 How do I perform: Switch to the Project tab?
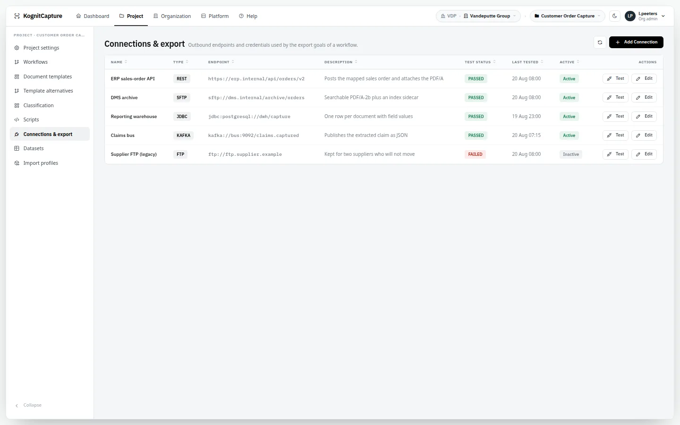131,16
